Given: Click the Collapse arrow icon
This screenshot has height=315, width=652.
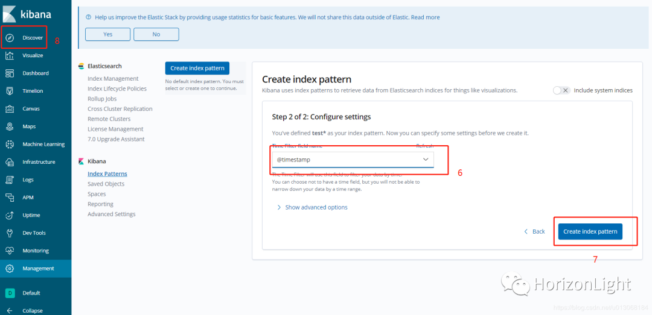Looking at the screenshot, I should tap(10, 310).
